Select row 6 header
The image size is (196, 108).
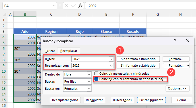[x=4, y=48]
